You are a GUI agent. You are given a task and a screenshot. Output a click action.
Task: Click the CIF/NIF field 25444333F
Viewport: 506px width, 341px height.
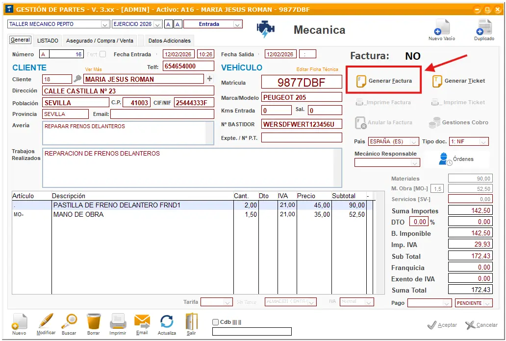coord(194,103)
